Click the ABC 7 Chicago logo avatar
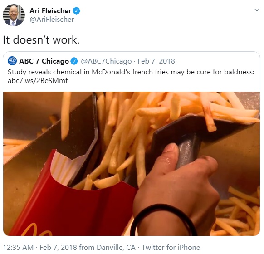Viewport: 264px width, 254px height. 12,61
